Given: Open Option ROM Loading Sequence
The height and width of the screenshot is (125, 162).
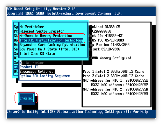Looking at the screenshot, I should [45, 76].
